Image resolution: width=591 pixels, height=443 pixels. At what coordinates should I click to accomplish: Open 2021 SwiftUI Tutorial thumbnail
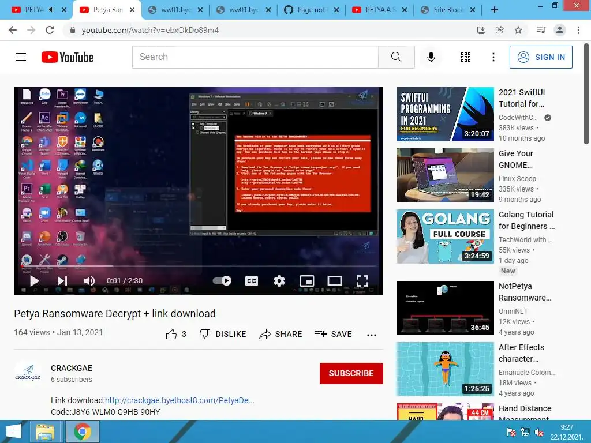click(445, 114)
